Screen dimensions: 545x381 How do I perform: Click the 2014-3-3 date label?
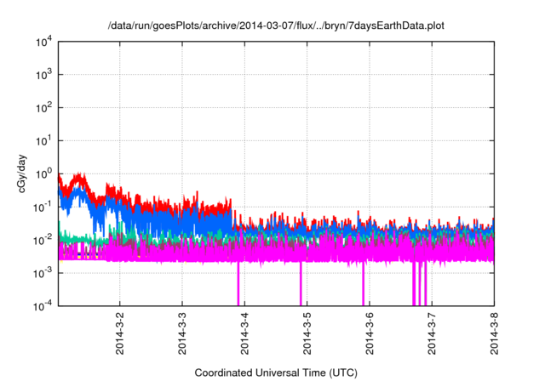pos(182,333)
